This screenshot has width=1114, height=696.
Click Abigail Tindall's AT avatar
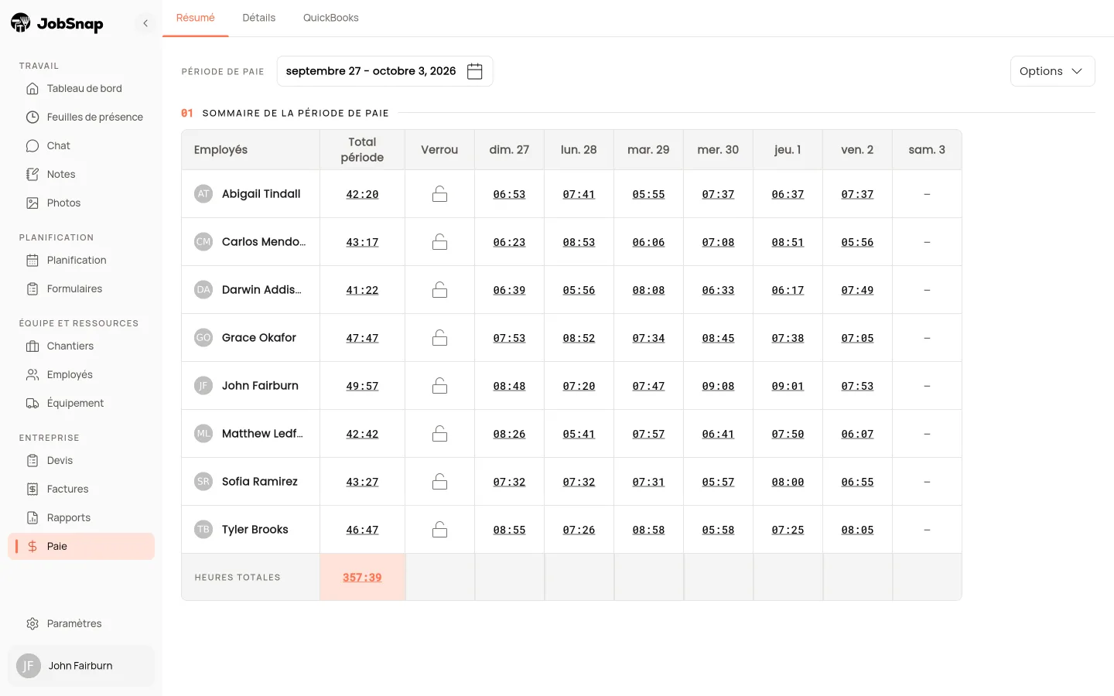tap(203, 194)
